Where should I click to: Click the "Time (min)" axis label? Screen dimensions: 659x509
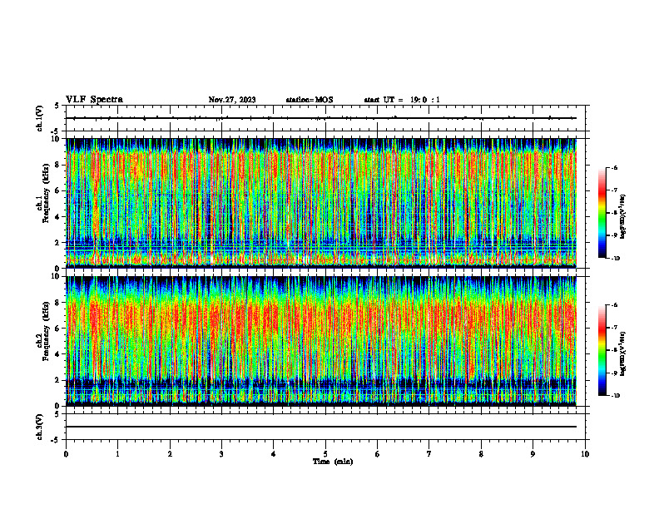tap(333, 462)
